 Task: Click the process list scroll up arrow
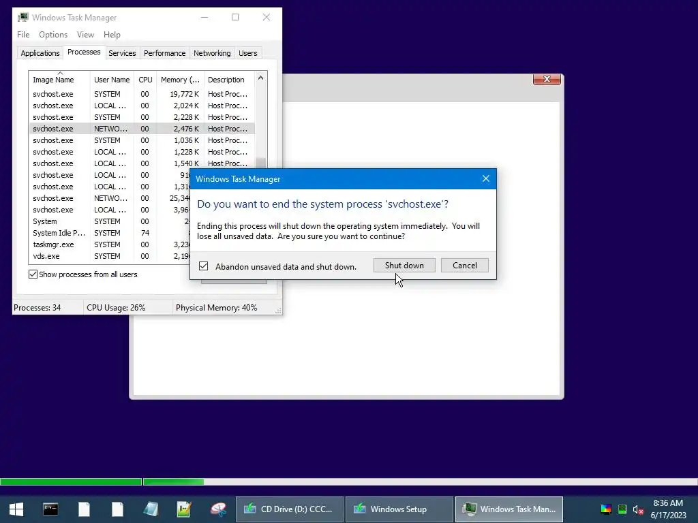[261, 78]
